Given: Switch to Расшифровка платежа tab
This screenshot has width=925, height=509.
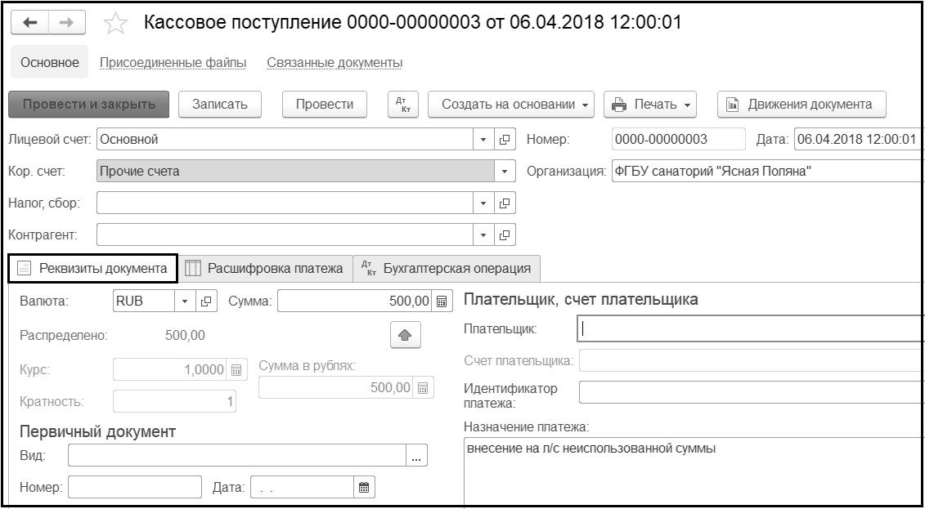Looking at the screenshot, I should coord(265,269).
